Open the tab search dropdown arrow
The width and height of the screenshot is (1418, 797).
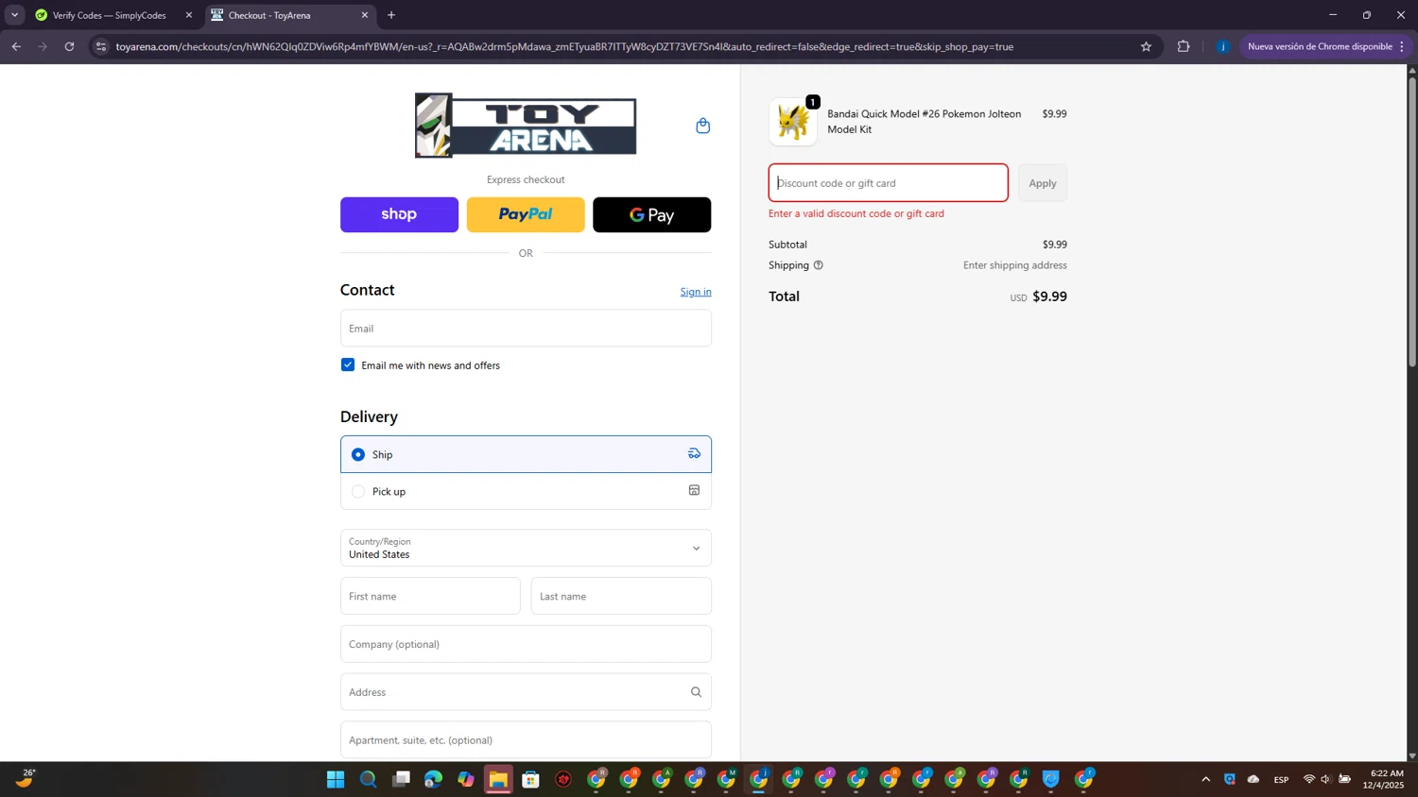14,15
